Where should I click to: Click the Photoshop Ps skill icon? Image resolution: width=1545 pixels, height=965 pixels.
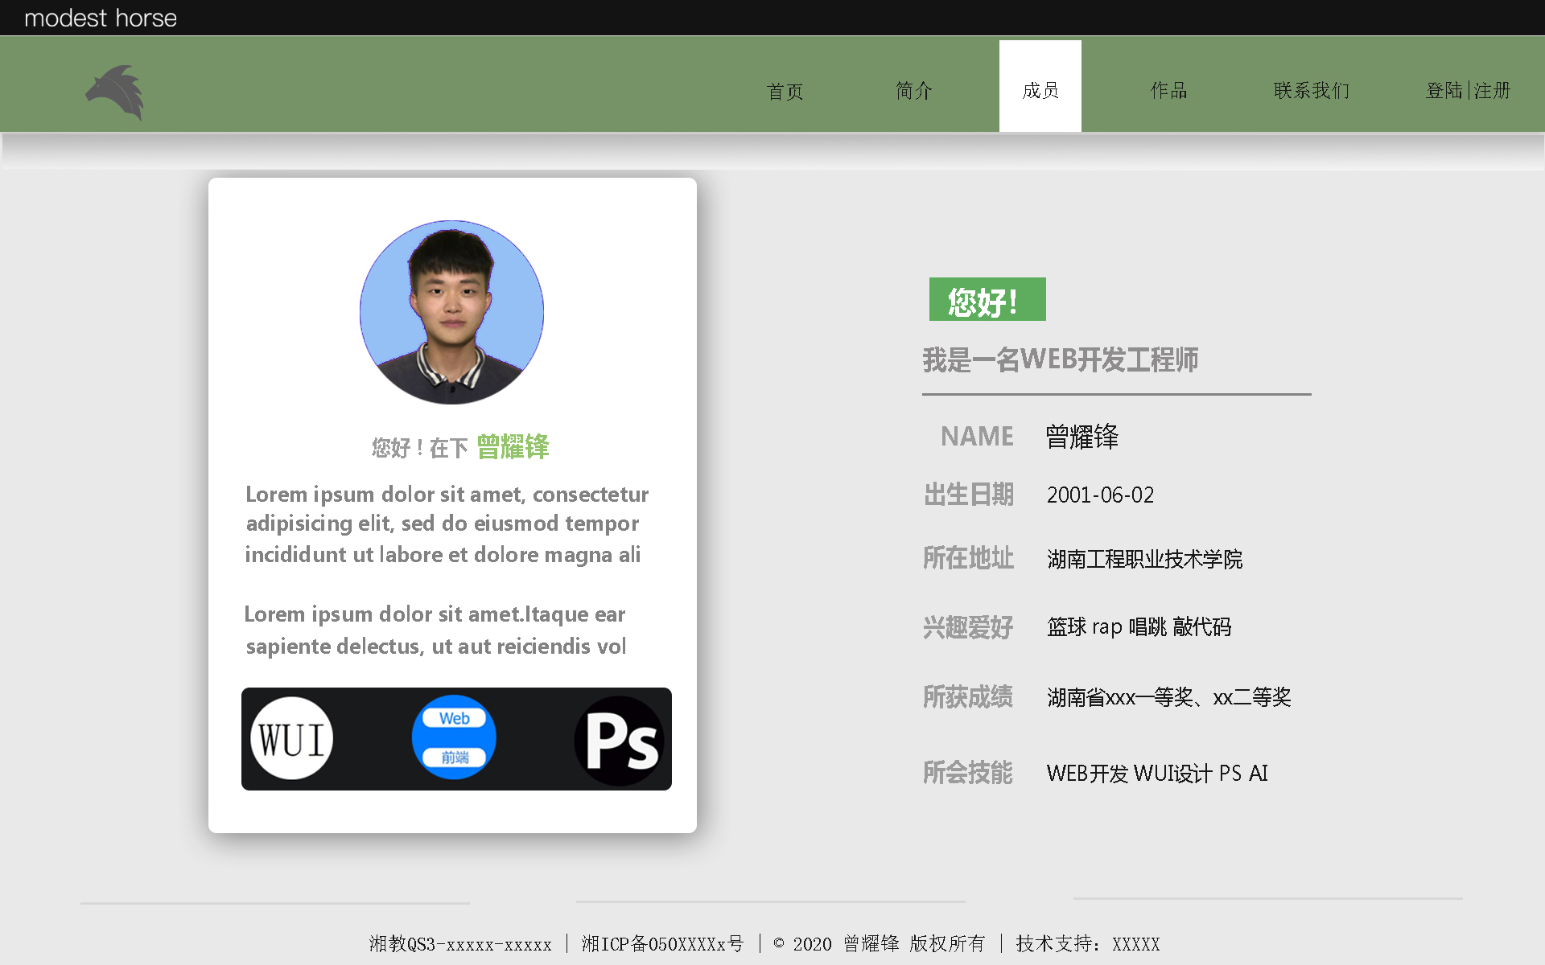620,740
